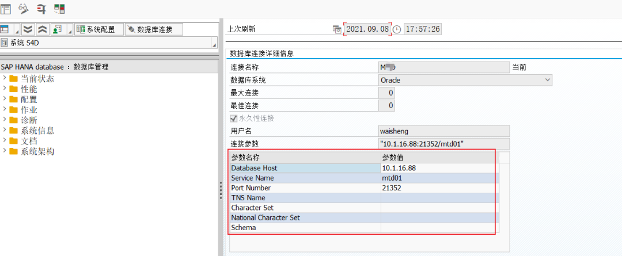This screenshot has height=256, width=622.
Task: Select 配置 tree node
Action: (x=29, y=99)
